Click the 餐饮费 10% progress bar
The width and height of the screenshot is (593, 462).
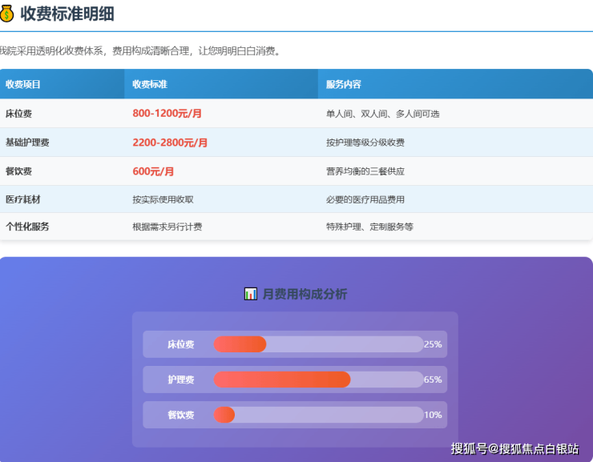(x=318, y=415)
